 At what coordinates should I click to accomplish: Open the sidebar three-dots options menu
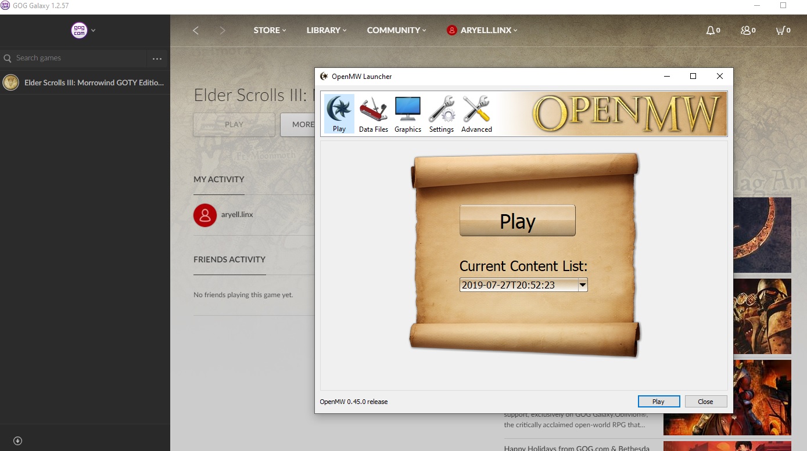pos(157,59)
